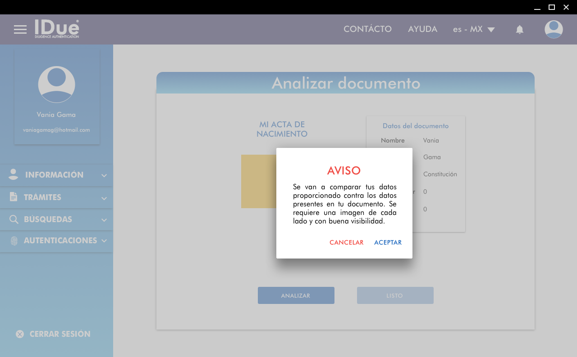The width and height of the screenshot is (577, 357).
Task: Click the Trámites document icon
Action: 14,197
